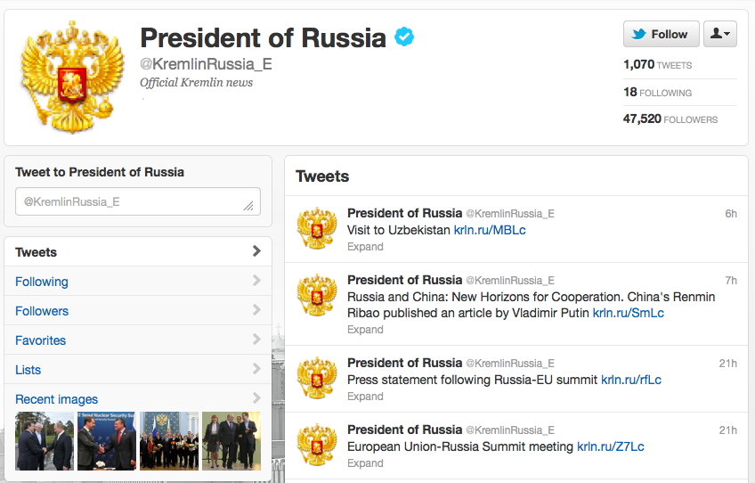Expand the Visit to Uzbekistan tweet

(365, 247)
